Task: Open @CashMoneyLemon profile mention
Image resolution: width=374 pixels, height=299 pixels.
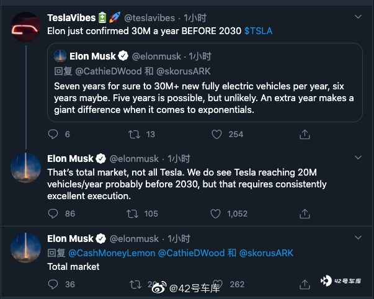Action: (x=112, y=253)
